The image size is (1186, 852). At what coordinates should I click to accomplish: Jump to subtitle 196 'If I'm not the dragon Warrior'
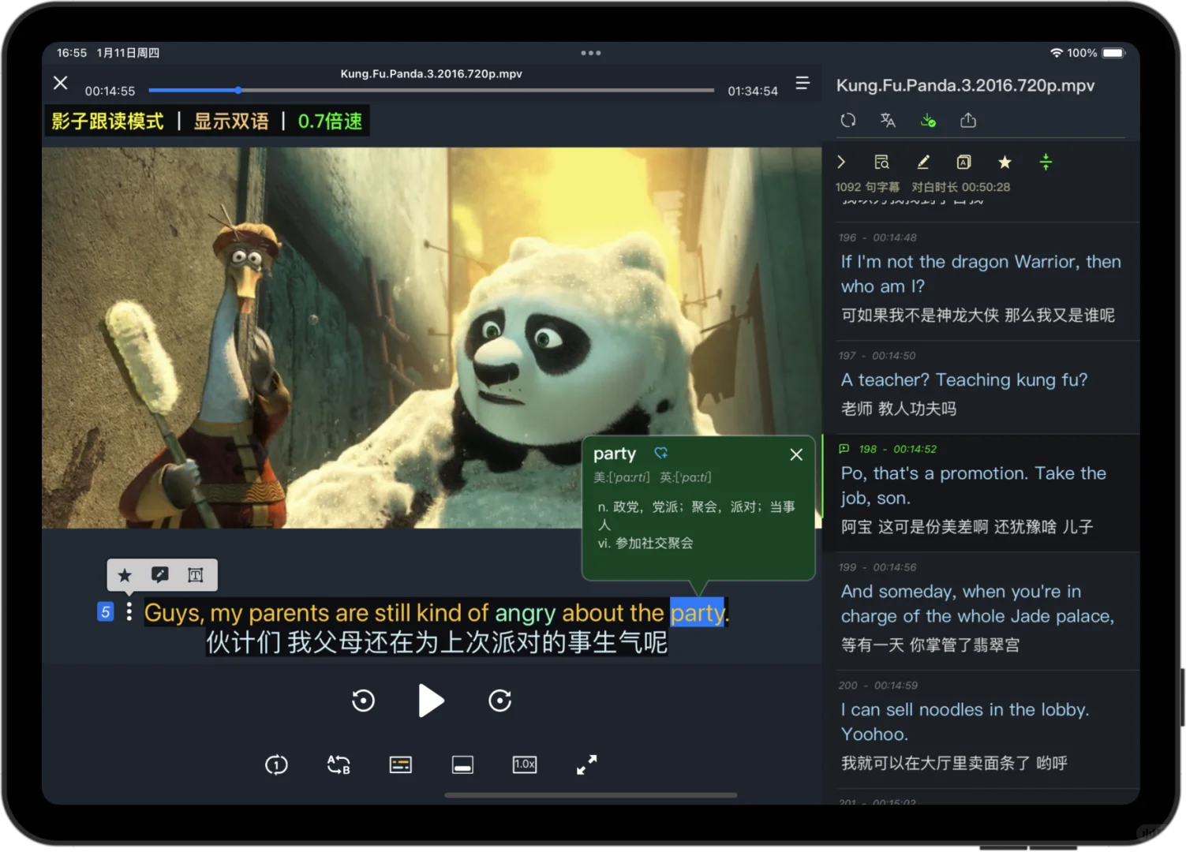981,281
